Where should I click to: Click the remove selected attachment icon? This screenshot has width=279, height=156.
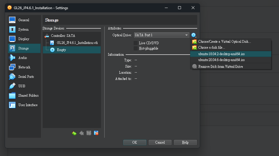coord(96,133)
